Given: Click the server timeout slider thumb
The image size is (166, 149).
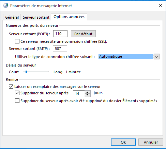Looking at the screenshot, I should 26,72.
